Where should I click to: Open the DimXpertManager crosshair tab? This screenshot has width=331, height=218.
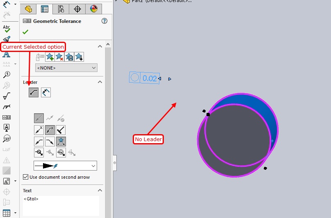(x=77, y=9)
